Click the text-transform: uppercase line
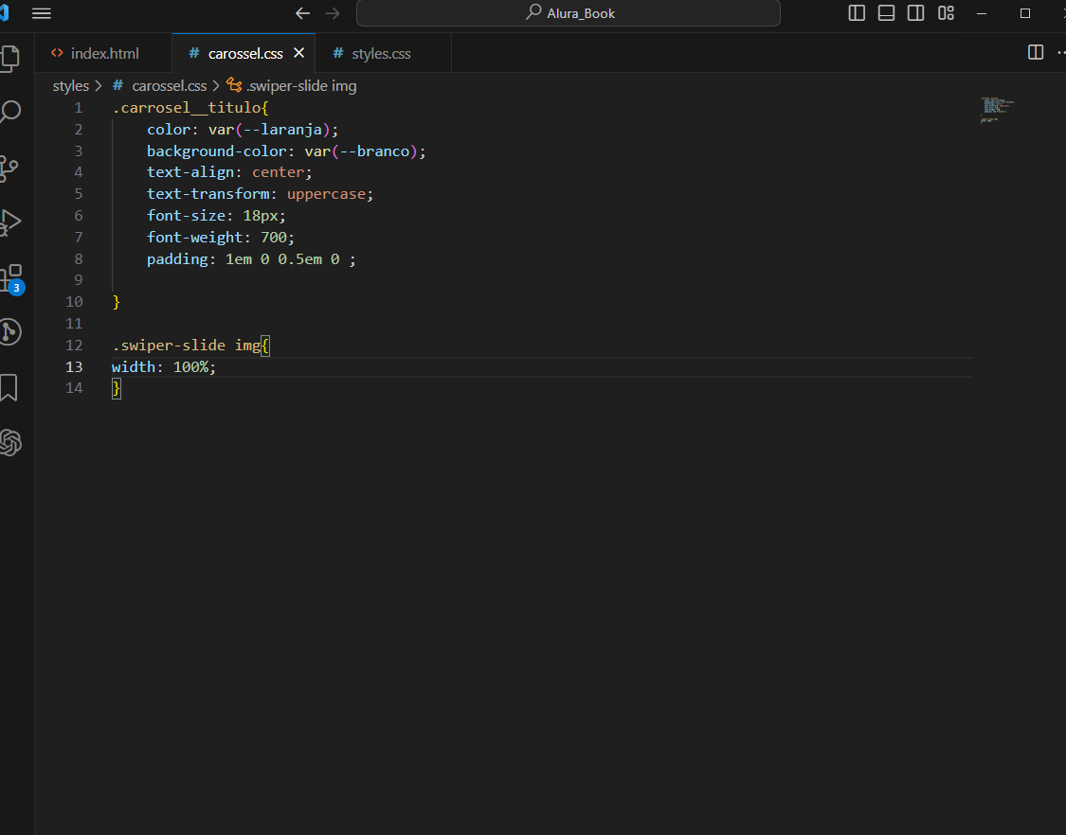This screenshot has height=835, width=1066. (261, 194)
